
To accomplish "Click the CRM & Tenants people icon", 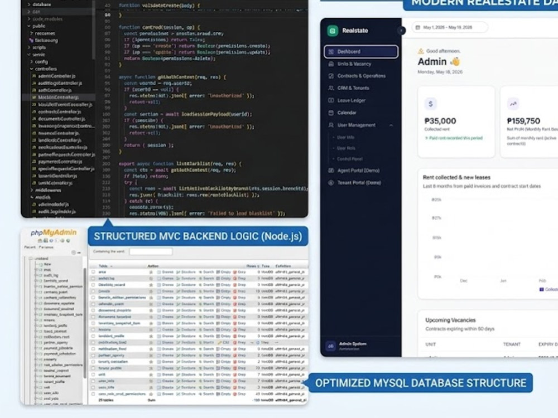I will (x=331, y=88).
